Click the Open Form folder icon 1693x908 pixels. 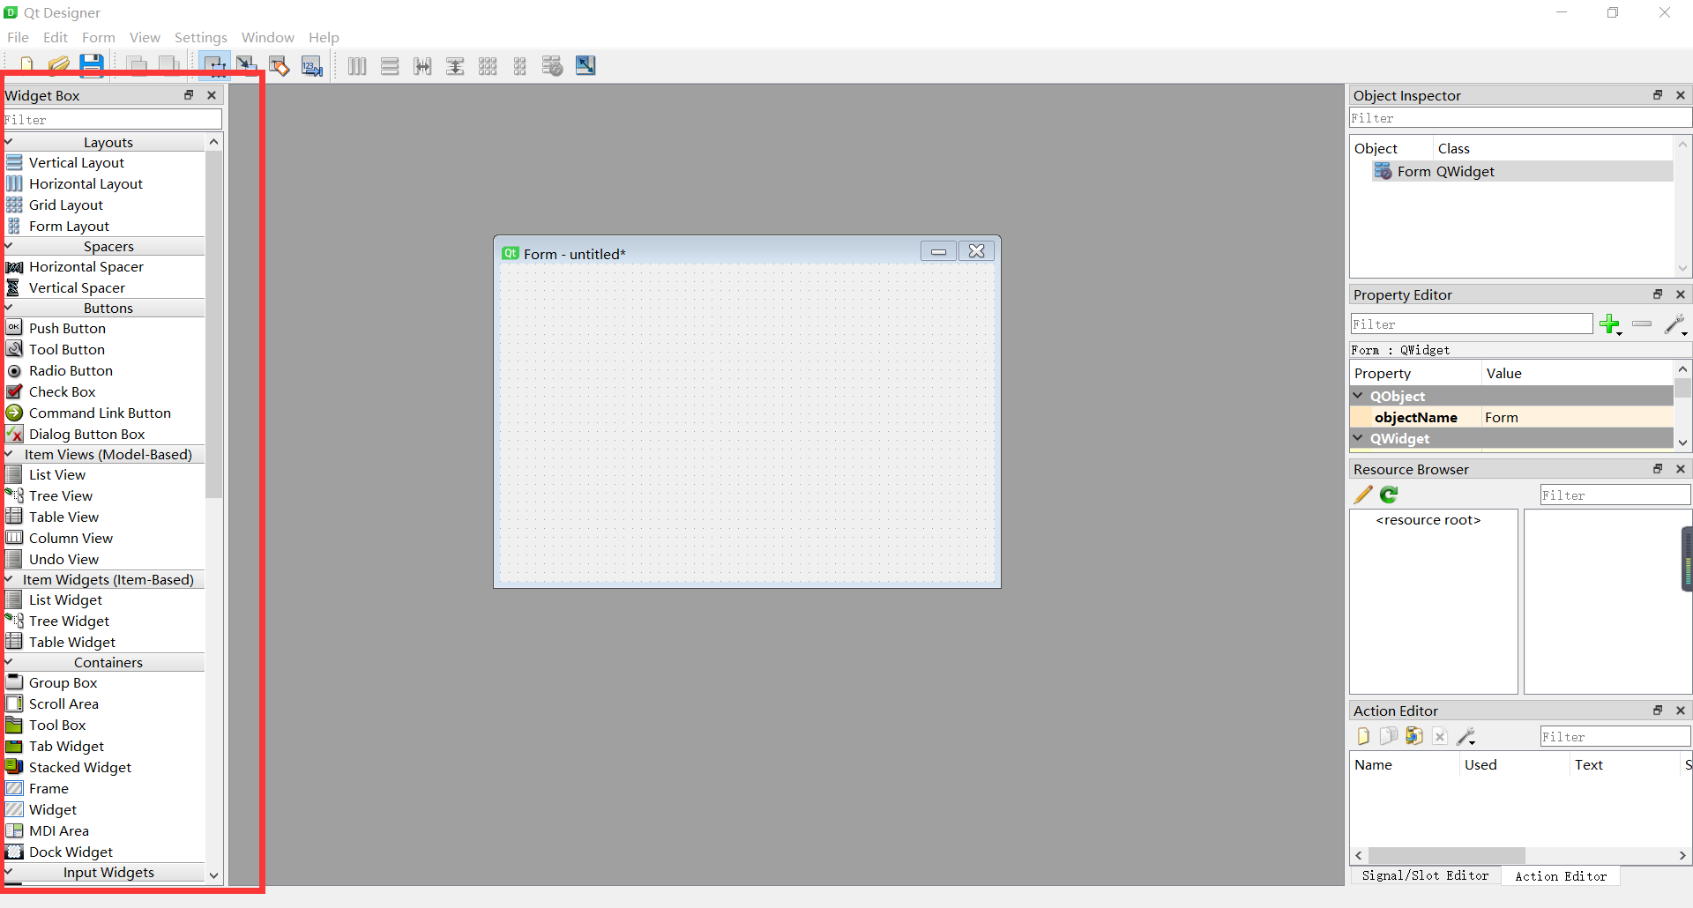point(59,64)
